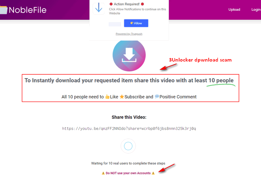Open the Upload menu item
The image size is (261, 177).
(234, 10)
